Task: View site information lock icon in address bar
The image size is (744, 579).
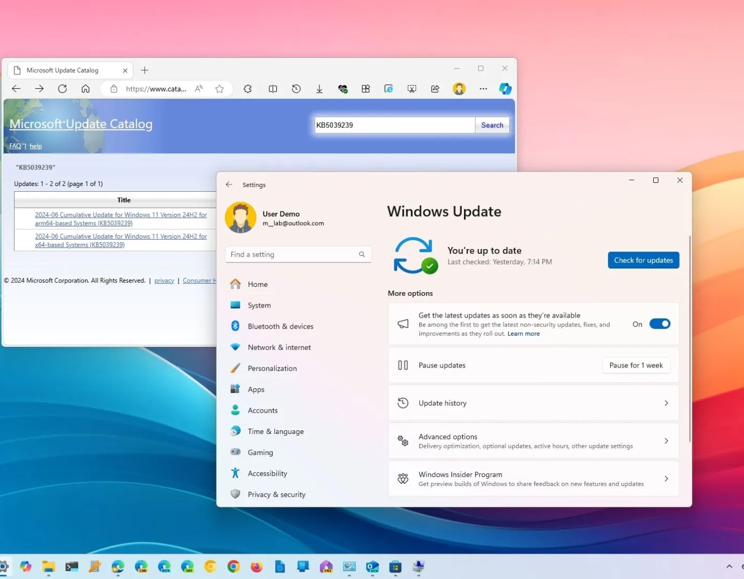Action: point(114,89)
